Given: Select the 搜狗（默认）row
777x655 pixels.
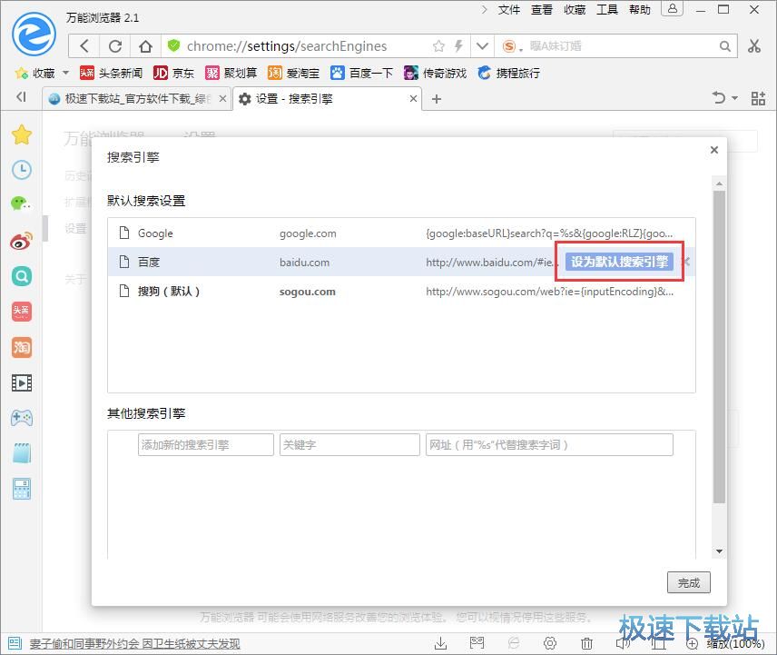Looking at the screenshot, I should pos(401,291).
